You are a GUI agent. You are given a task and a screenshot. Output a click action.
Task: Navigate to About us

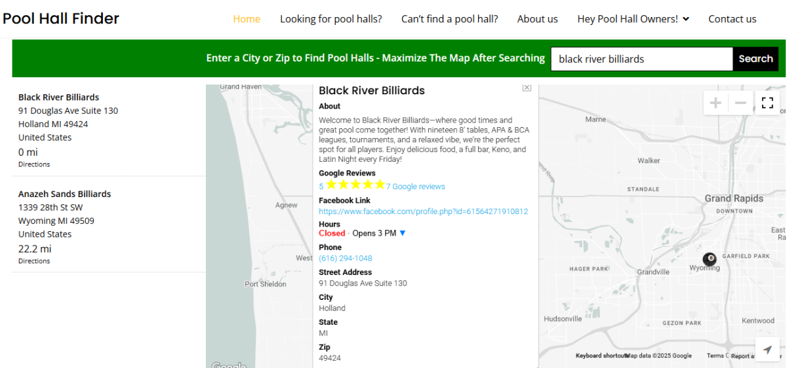pos(537,19)
